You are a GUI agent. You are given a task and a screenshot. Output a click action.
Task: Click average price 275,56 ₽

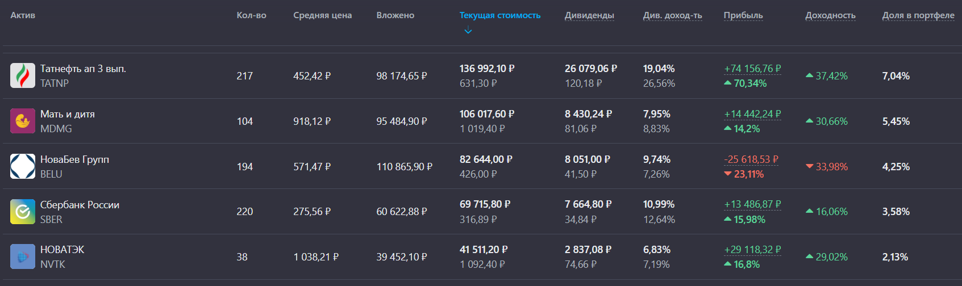coord(312,212)
